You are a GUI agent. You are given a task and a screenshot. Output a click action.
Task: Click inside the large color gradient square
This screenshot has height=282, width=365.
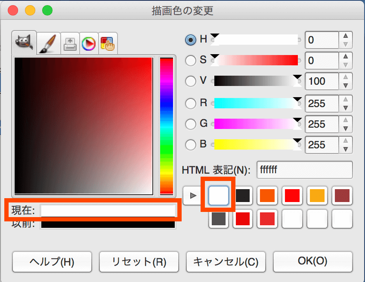pyautogui.click(x=84, y=126)
